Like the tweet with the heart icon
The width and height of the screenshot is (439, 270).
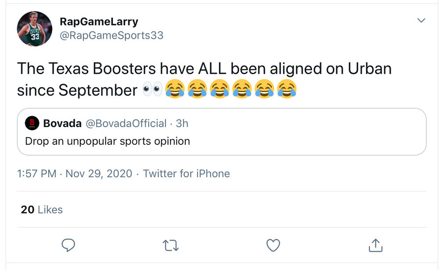(x=273, y=245)
